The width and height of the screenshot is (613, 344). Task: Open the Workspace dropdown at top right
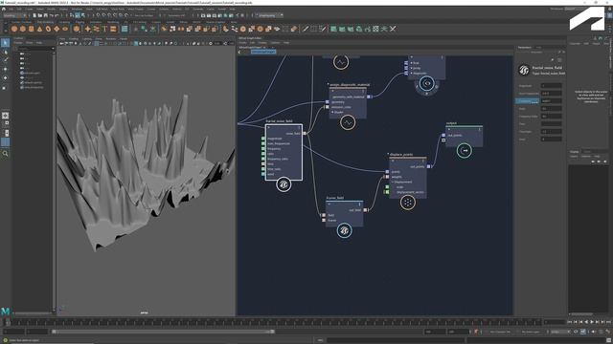[x=578, y=9]
